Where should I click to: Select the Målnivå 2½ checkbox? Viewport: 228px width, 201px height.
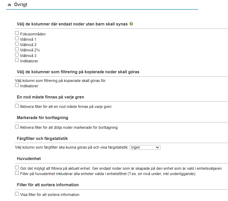tap(17, 49)
